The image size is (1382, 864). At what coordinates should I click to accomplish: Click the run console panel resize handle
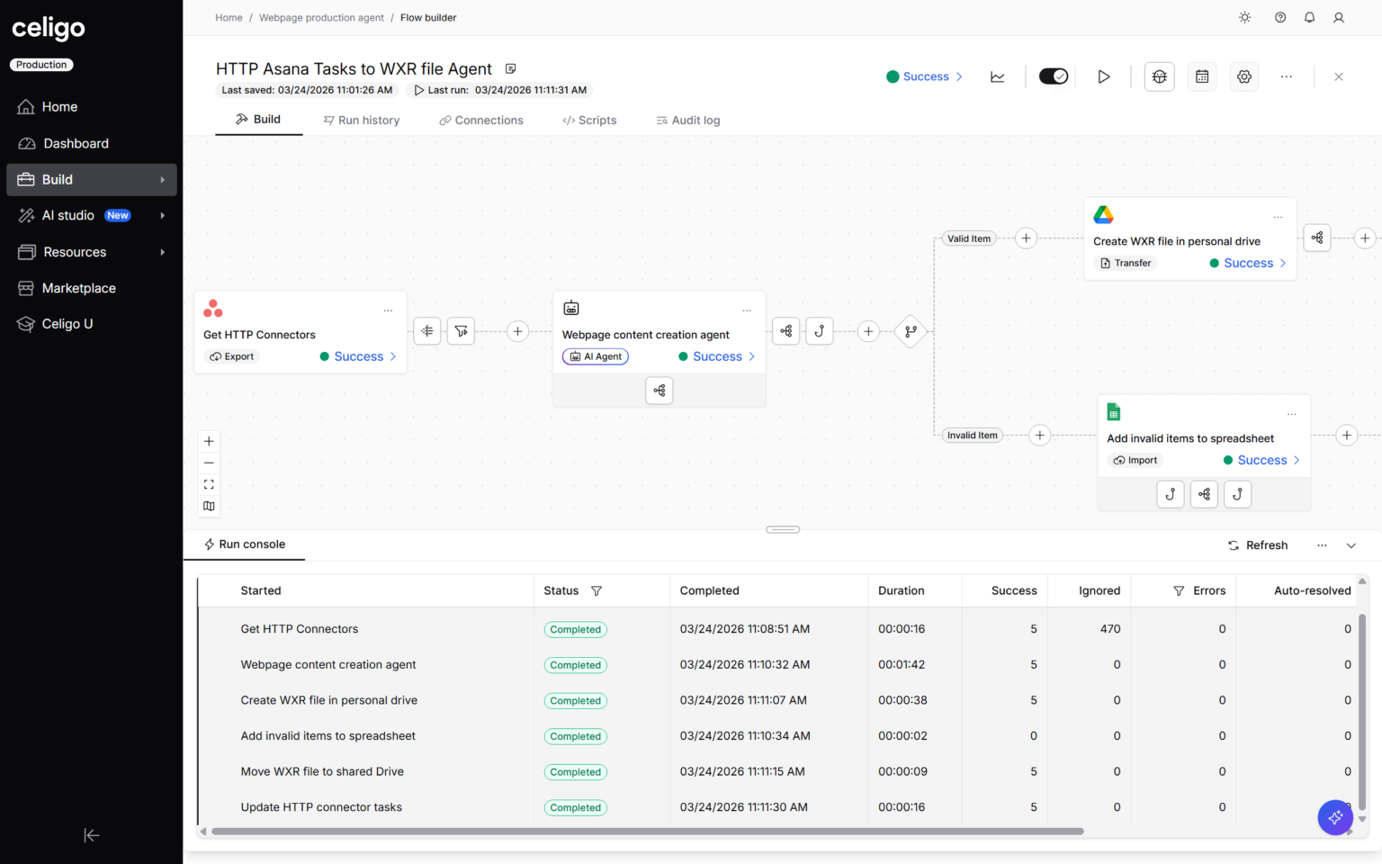(783, 529)
